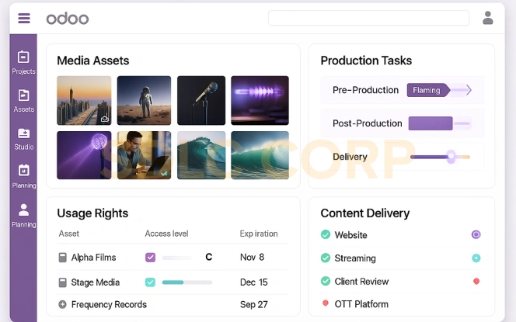Click the Odoo logo
The image size is (516, 322).
68,19
